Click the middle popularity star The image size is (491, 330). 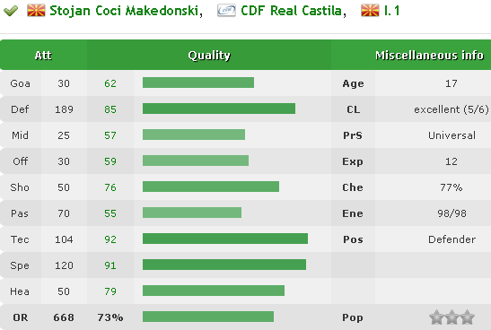(x=452, y=317)
